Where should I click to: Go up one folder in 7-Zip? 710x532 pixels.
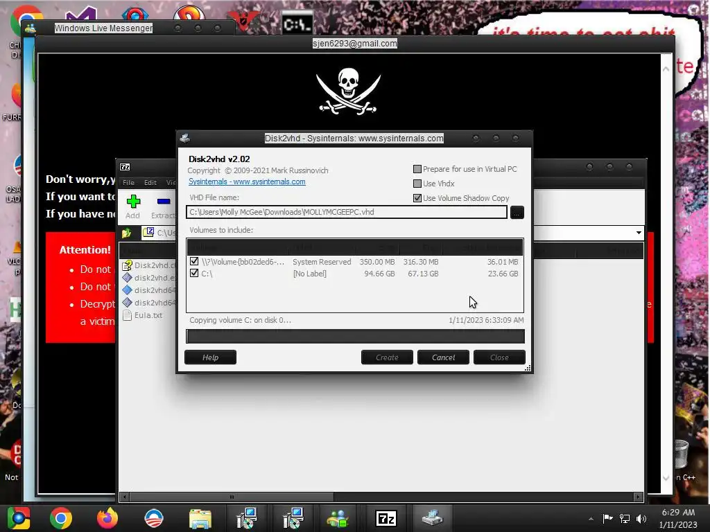point(126,233)
